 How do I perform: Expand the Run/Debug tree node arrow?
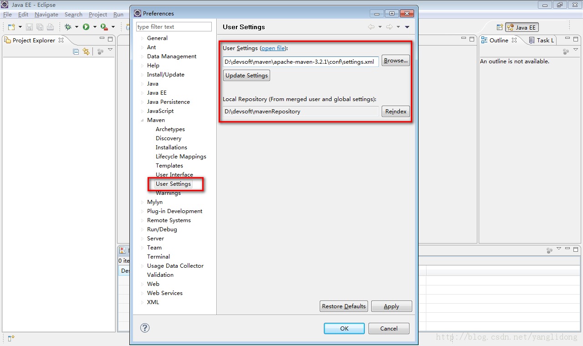(142, 229)
